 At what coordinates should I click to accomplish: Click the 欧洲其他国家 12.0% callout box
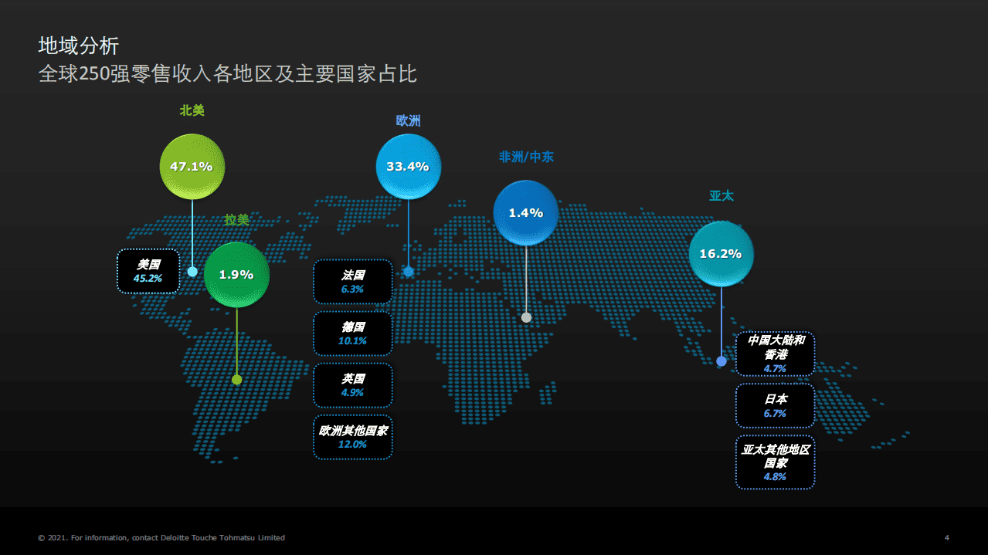(x=352, y=437)
